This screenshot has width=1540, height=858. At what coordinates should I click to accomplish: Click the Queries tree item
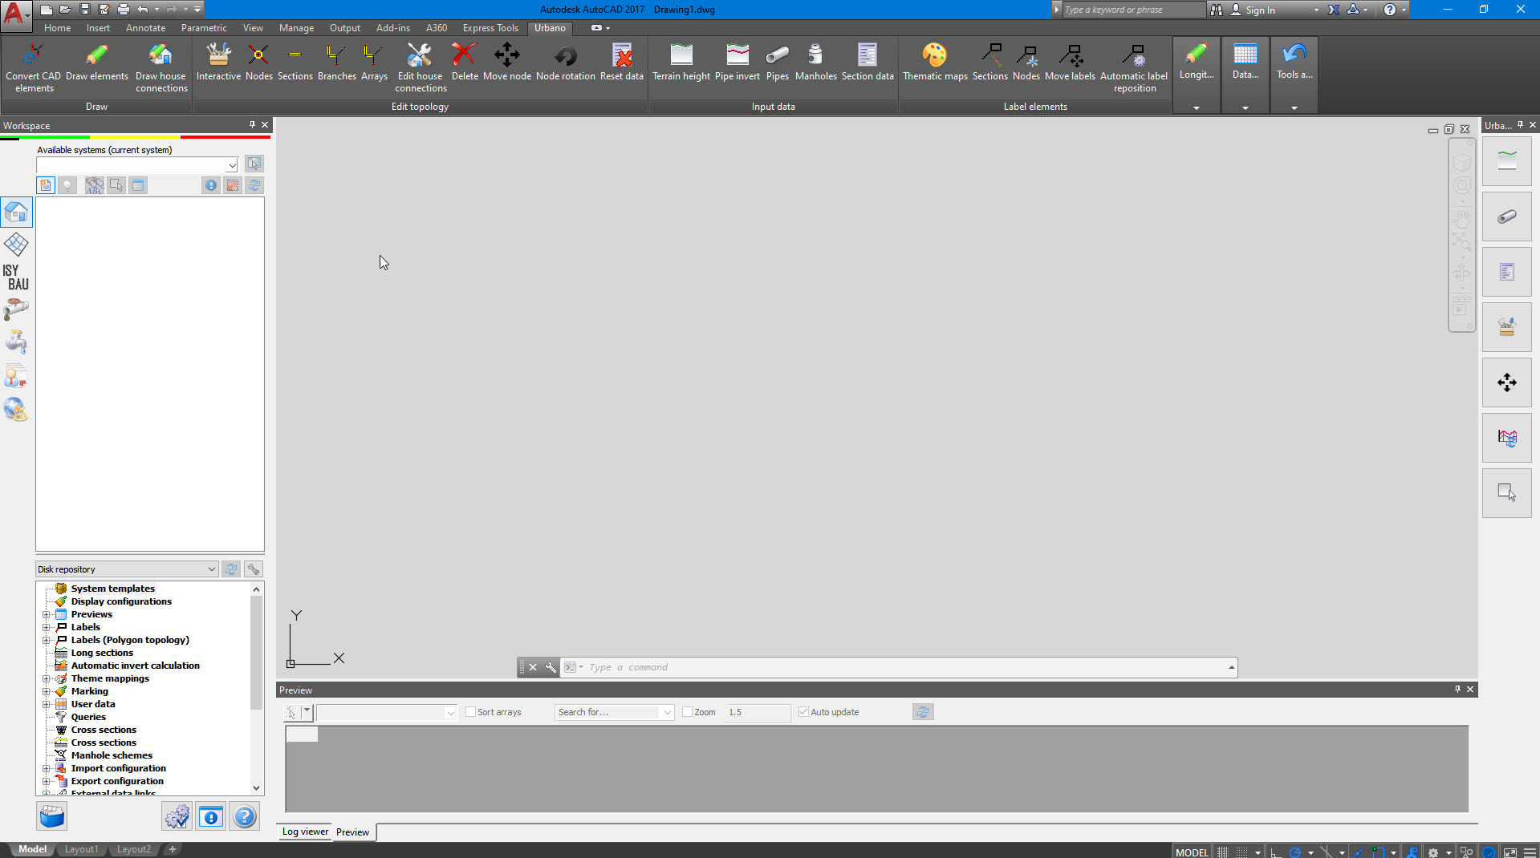point(88,717)
